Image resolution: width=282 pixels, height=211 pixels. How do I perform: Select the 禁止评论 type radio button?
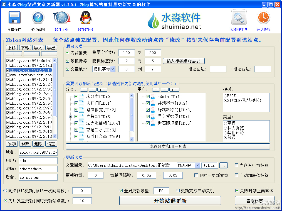225,133
